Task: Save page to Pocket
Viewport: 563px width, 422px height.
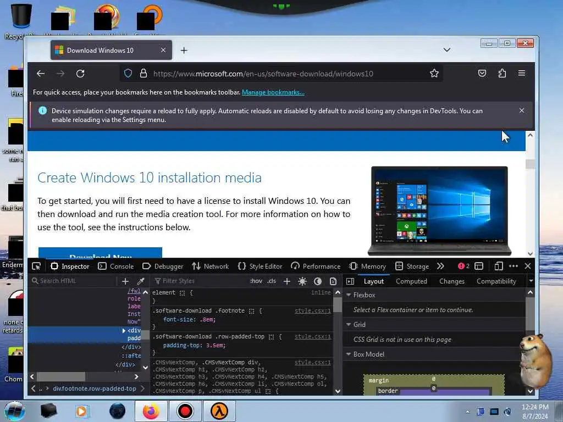Action: coord(482,74)
